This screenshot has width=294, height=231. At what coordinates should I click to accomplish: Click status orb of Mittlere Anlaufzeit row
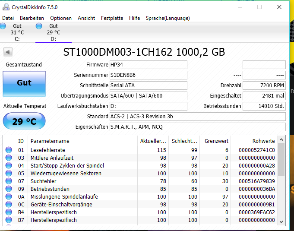[9, 158]
